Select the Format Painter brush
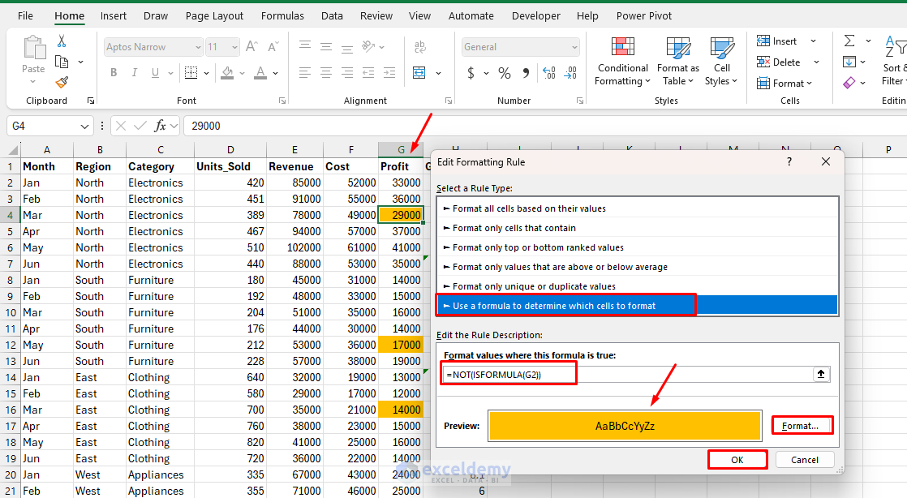This screenshot has height=498, width=907. (x=62, y=82)
